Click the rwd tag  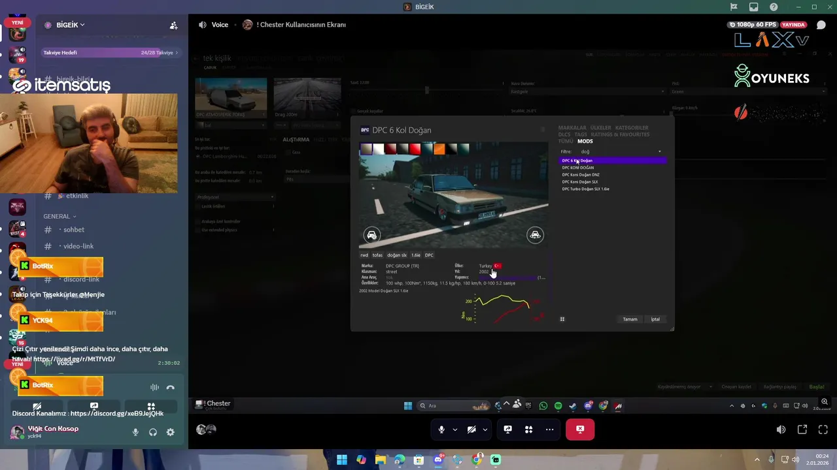point(364,255)
